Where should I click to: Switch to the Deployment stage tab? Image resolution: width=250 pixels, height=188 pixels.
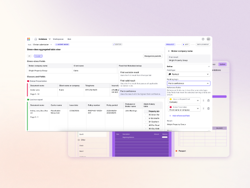pyautogui.click(x=203, y=45)
